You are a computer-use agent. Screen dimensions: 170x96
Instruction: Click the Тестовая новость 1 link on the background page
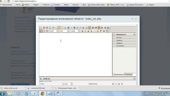point(18,61)
